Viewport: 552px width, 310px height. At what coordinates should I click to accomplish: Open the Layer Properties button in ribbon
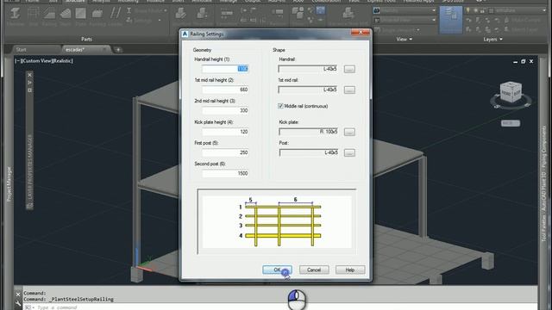click(x=450, y=19)
